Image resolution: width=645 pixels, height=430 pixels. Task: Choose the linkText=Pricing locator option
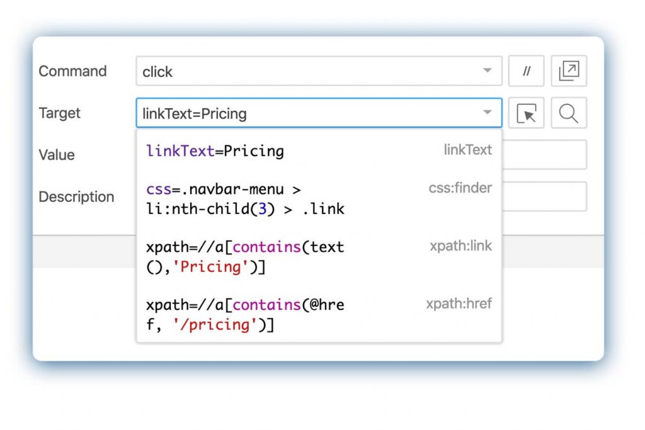click(x=215, y=151)
